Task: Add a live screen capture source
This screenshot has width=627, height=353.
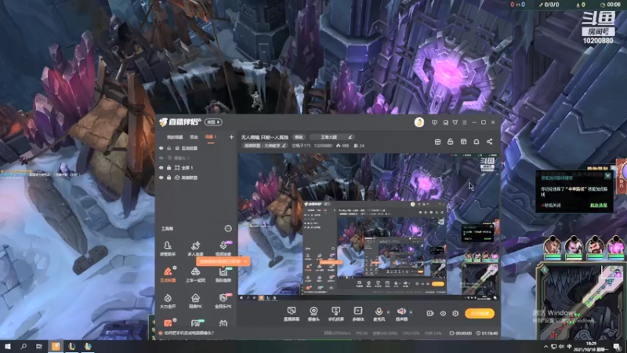Action: click(292, 314)
